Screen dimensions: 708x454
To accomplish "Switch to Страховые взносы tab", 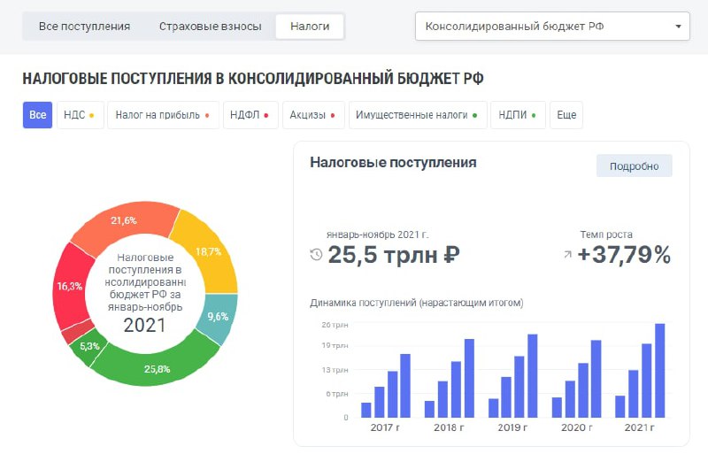I will click(210, 27).
